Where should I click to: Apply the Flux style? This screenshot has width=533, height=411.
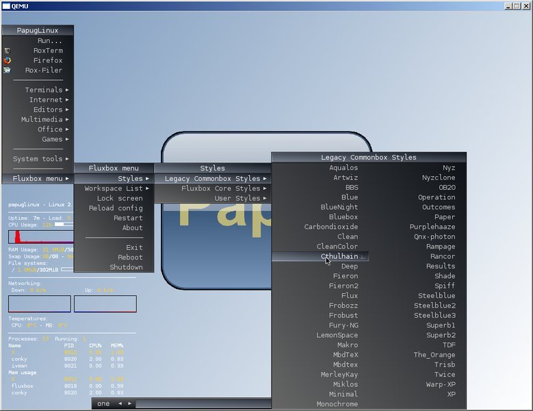pyautogui.click(x=320, y=296)
